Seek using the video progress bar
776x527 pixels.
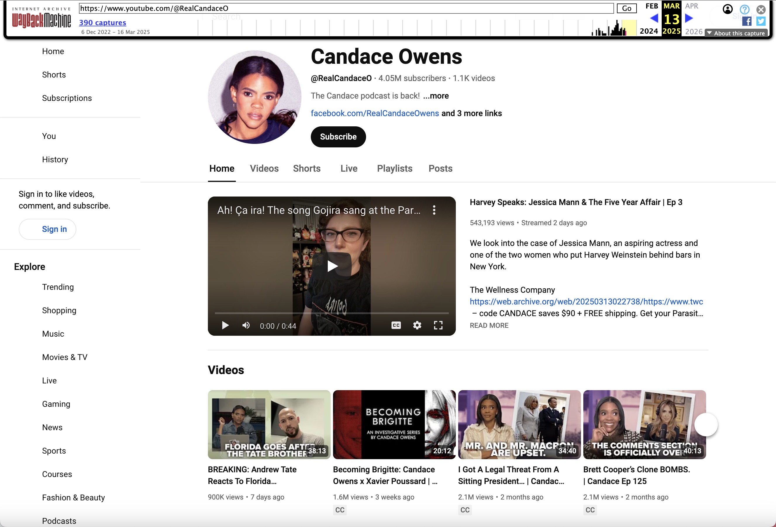(x=332, y=313)
